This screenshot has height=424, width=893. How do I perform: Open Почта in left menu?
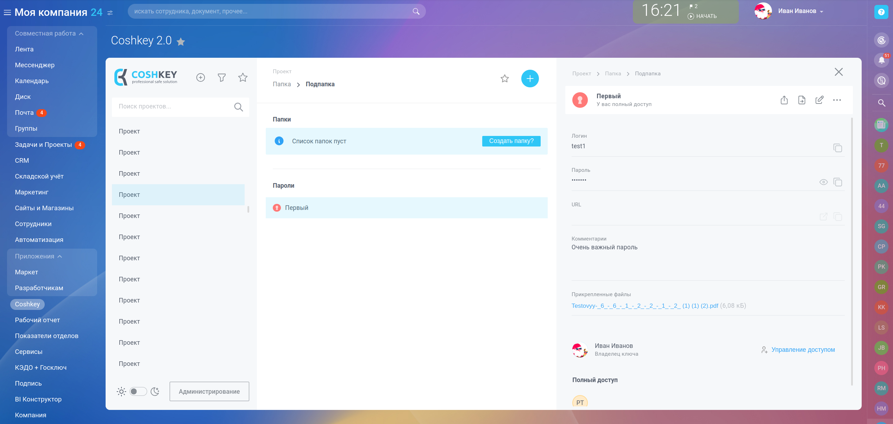tap(24, 113)
